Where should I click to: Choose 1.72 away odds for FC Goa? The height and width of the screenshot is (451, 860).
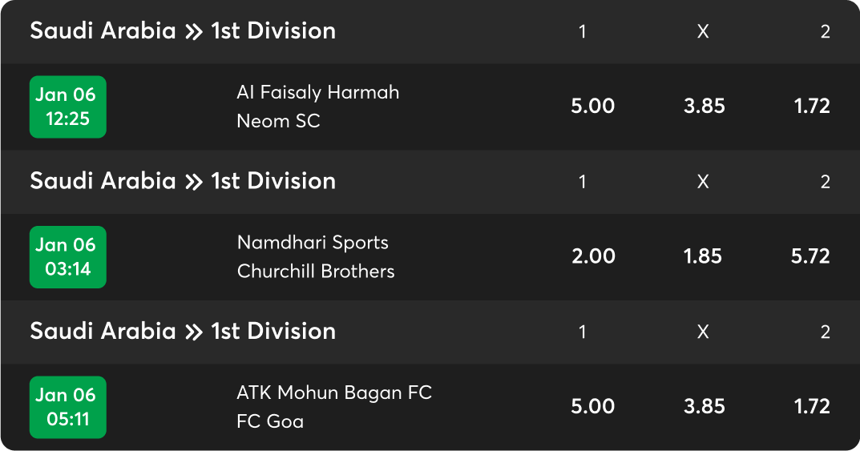812,407
